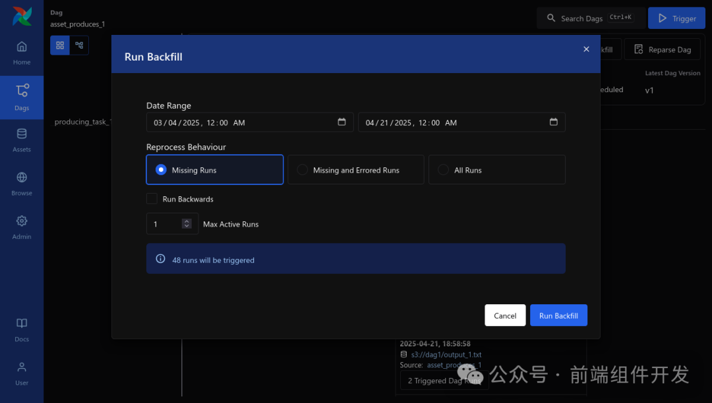This screenshot has width=712, height=403.
Task: Click the info icon in the runs notice
Action: (160, 259)
